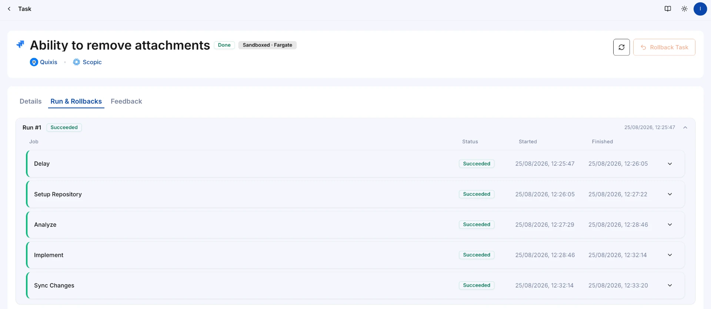Open the Scopic link

coord(92,62)
